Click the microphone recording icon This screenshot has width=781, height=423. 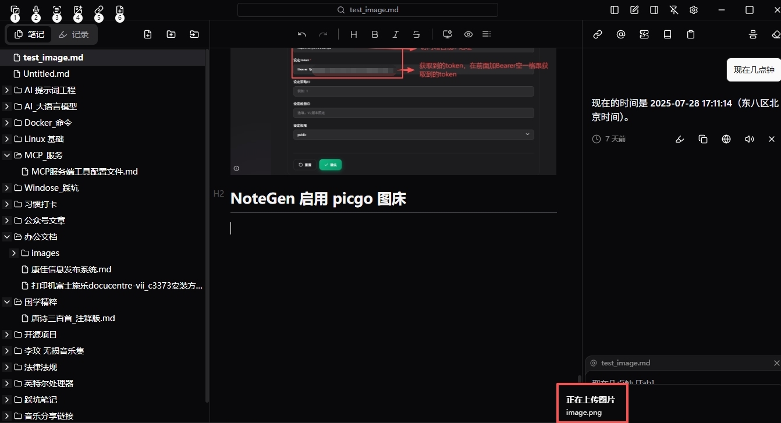click(36, 10)
